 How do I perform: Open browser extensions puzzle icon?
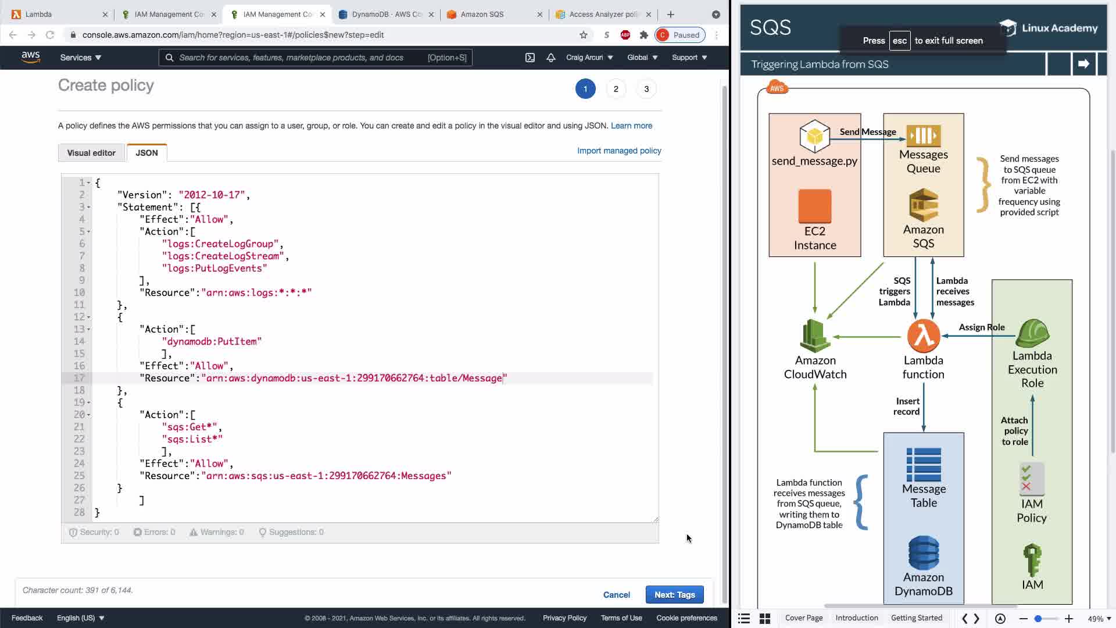[643, 35]
